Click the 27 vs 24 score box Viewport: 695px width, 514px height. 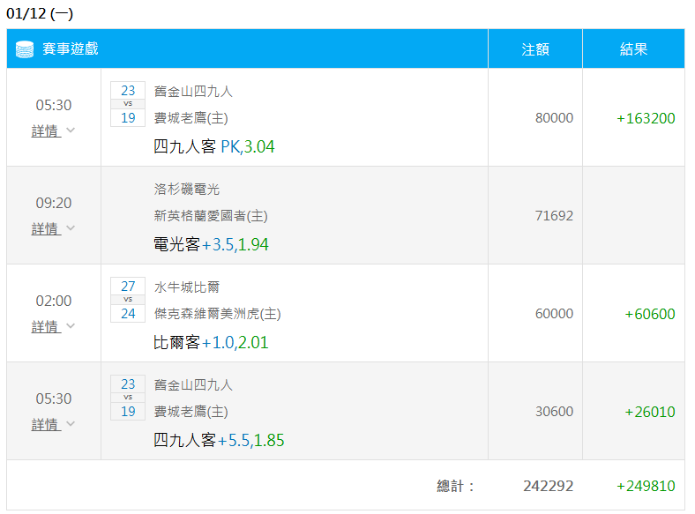(x=128, y=300)
